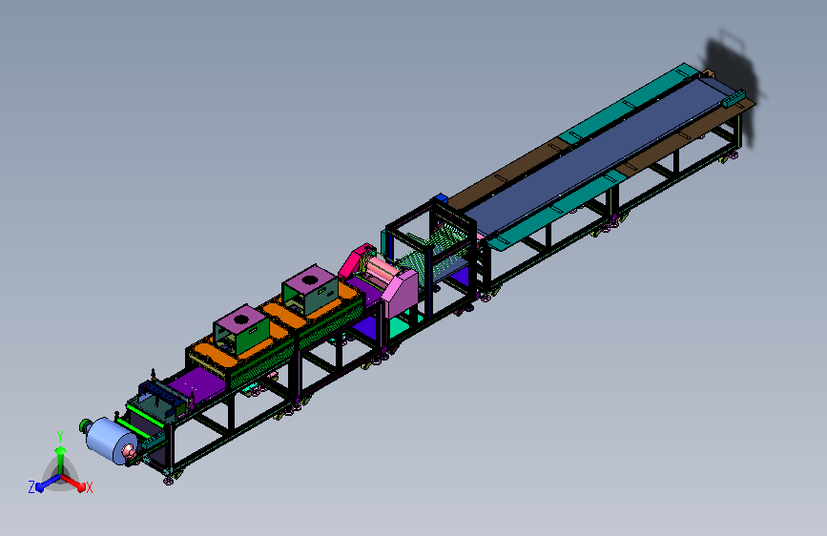Select the pink roller cylinder mid-machine
Image resolution: width=827 pixels, height=536 pixels.
[x=382, y=269]
